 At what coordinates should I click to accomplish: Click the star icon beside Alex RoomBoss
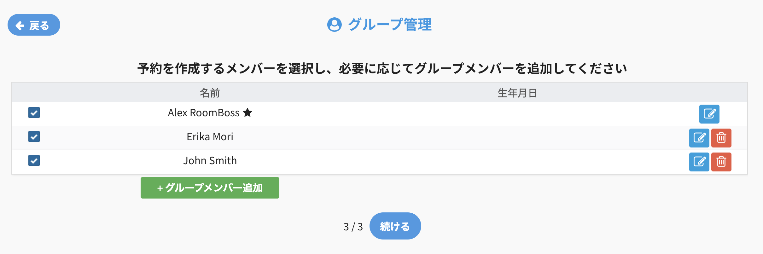[x=248, y=113]
